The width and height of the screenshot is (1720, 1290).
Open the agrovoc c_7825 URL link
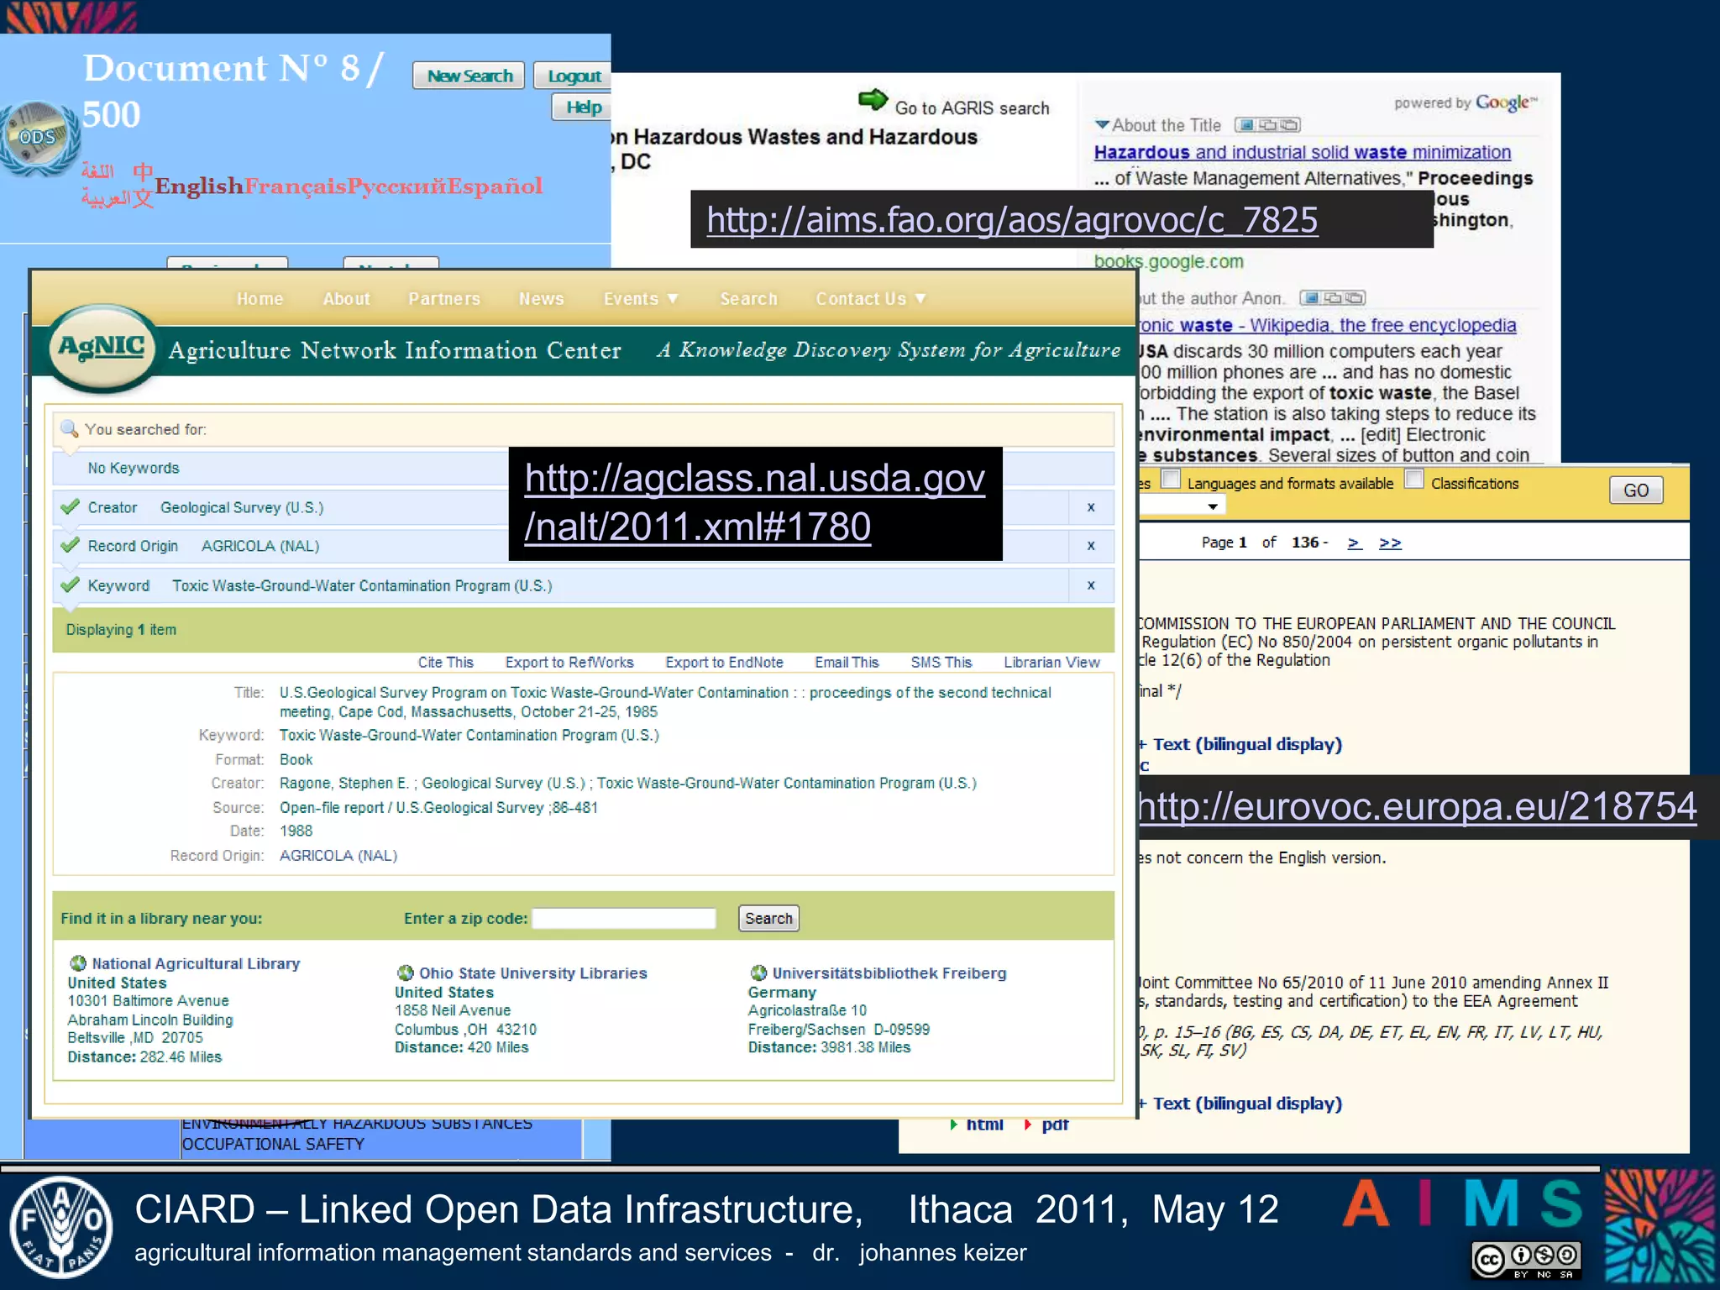(1012, 220)
